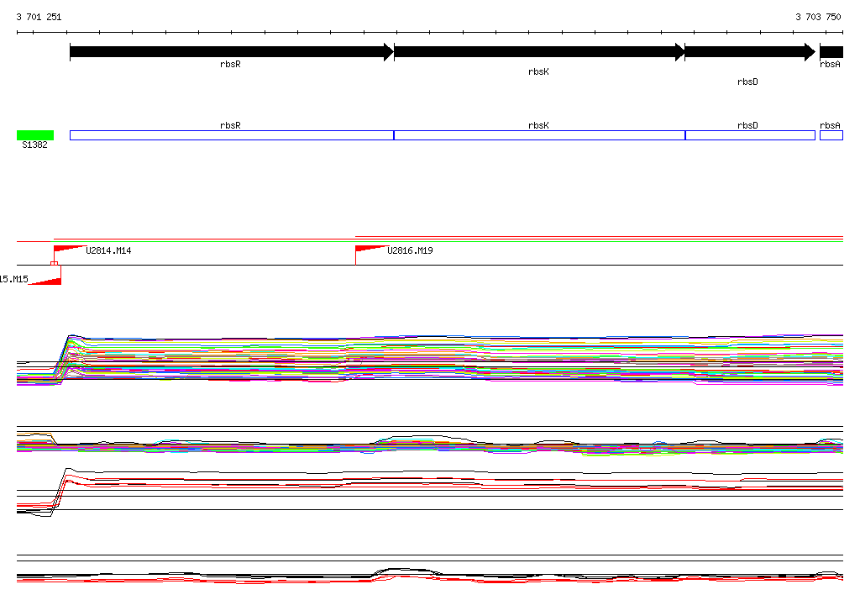Click the rbsD label under the black arrow

pyautogui.click(x=747, y=82)
